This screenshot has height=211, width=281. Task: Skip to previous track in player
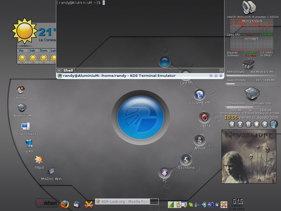[232, 124]
